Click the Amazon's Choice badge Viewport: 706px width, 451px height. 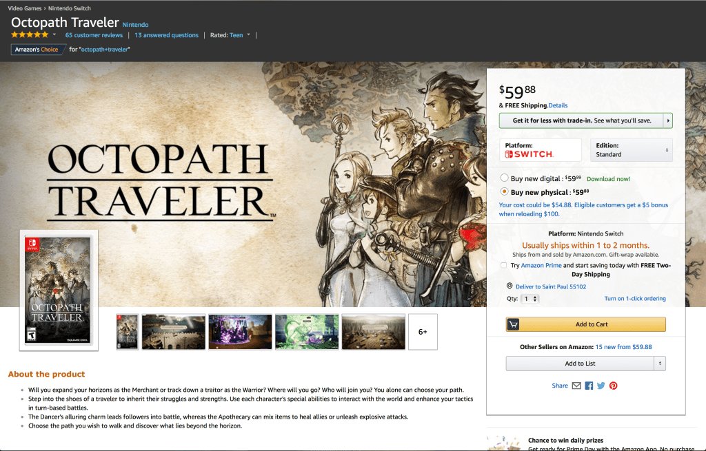(37, 50)
